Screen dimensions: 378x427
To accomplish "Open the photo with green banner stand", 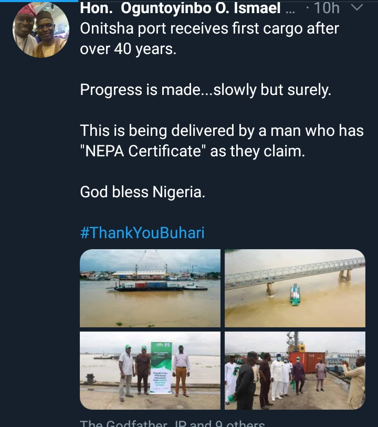I will (x=150, y=370).
